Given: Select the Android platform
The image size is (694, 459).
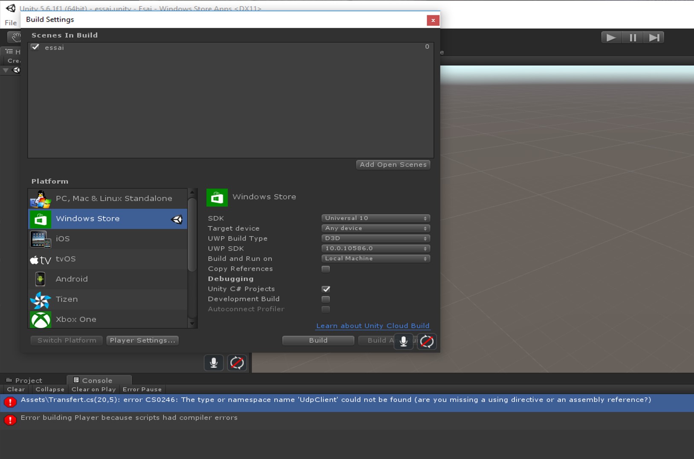Looking at the screenshot, I should tap(108, 279).
